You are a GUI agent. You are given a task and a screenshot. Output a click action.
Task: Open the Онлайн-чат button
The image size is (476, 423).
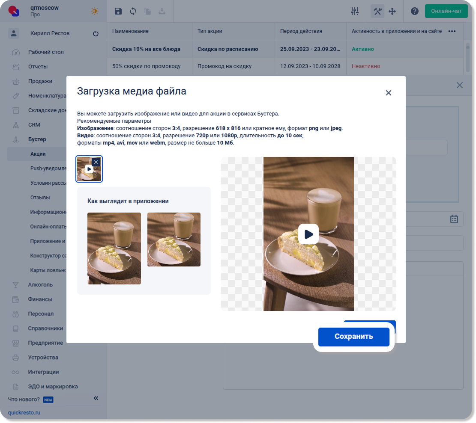click(446, 11)
